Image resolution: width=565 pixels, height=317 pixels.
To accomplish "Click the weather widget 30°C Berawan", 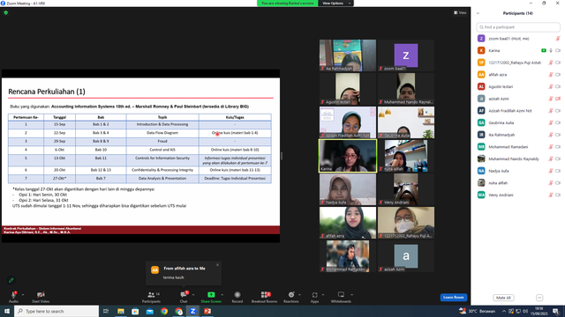I will coord(477,311).
